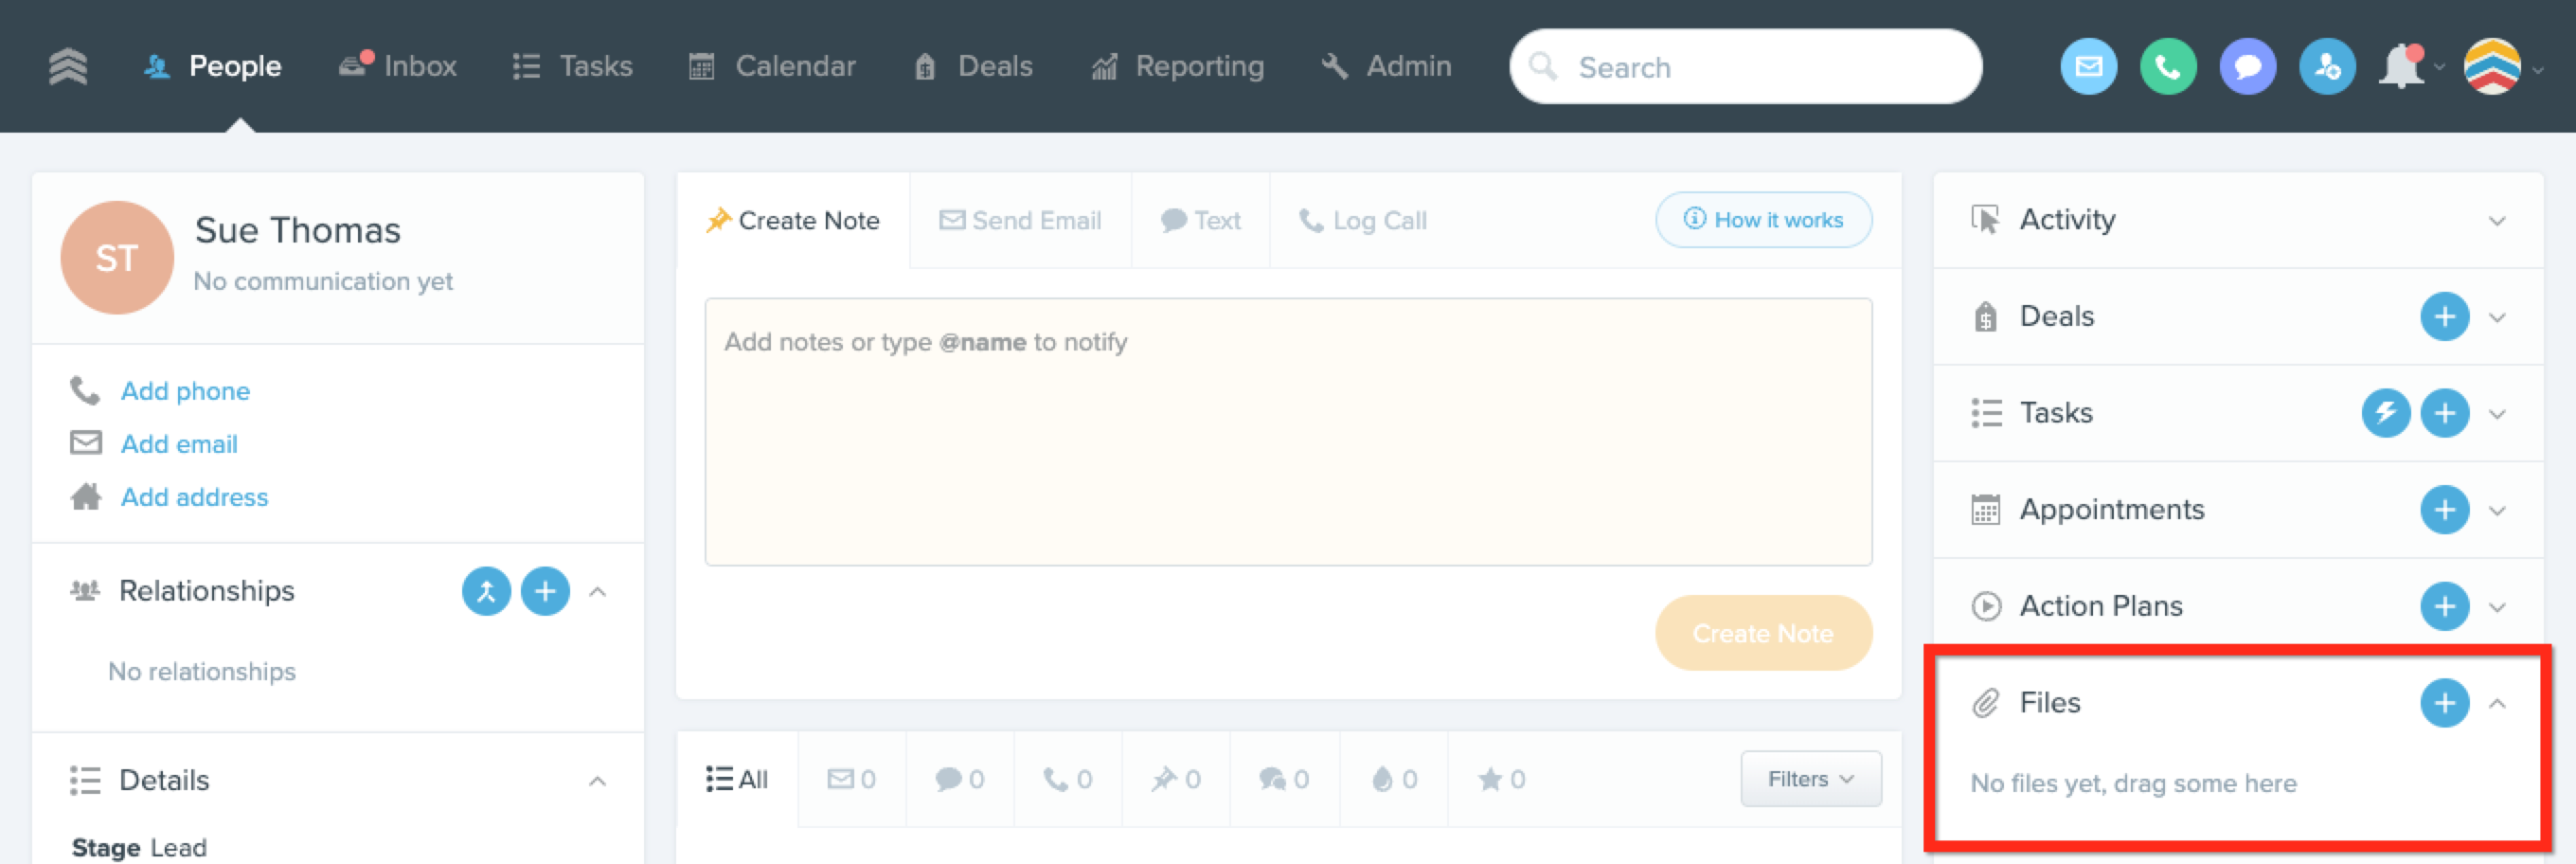This screenshot has height=864, width=2576.
Task: Expand the Action Plans section chevron
Action: [2497, 607]
